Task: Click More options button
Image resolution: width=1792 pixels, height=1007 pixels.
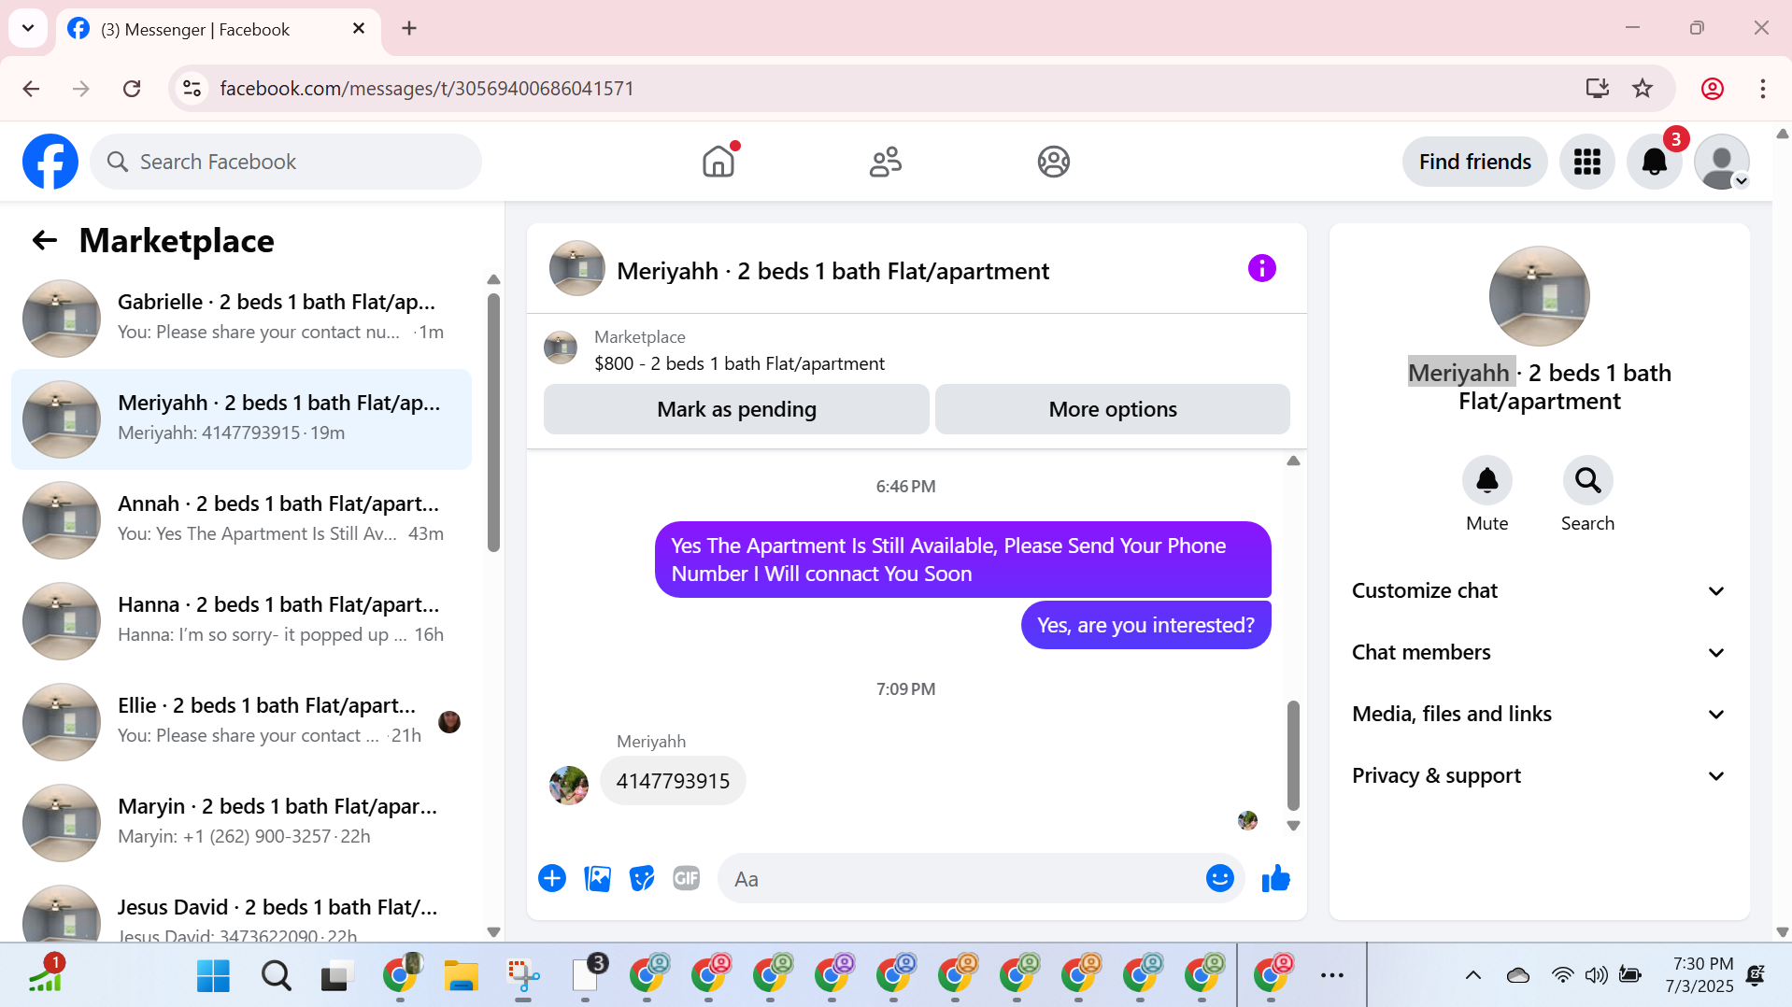Action: [x=1112, y=409]
